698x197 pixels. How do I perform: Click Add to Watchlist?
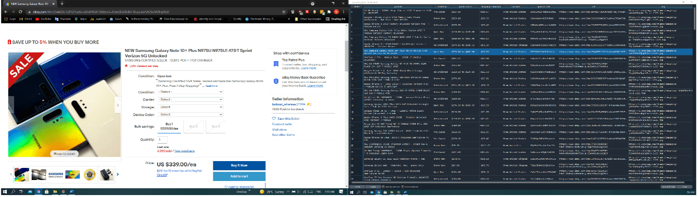tap(239, 187)
